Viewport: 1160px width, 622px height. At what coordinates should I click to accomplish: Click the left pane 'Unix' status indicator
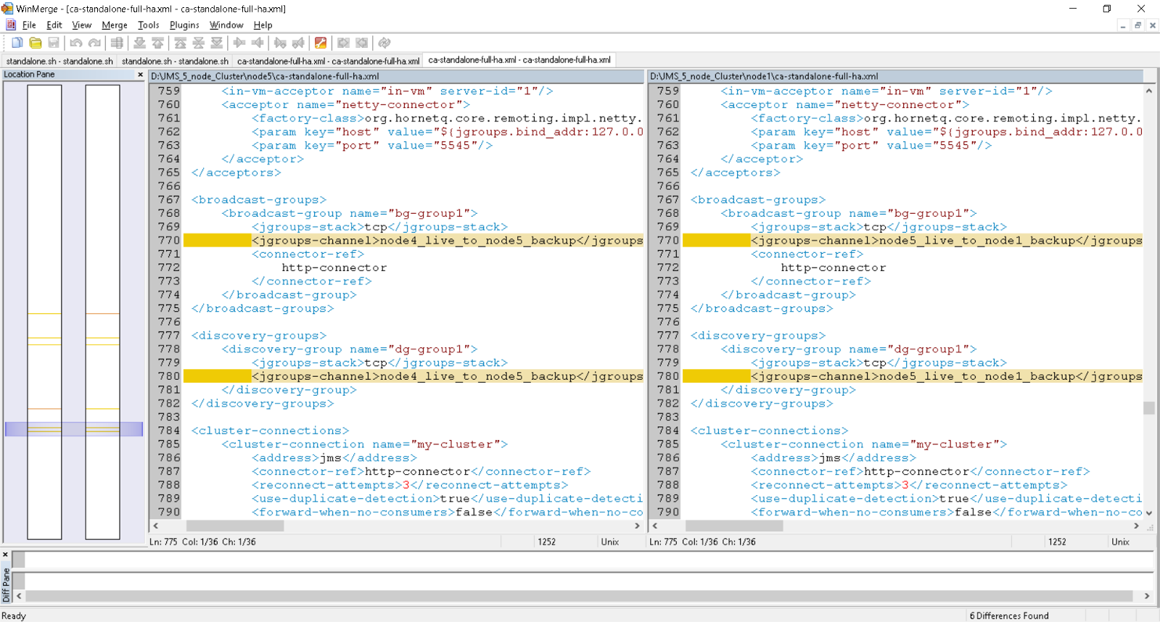610,542
